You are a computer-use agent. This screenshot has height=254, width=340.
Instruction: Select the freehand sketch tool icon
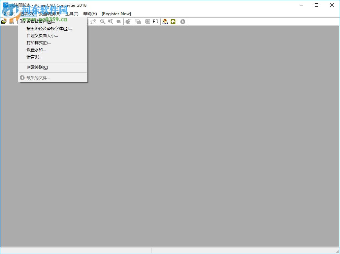click(93, 22)
